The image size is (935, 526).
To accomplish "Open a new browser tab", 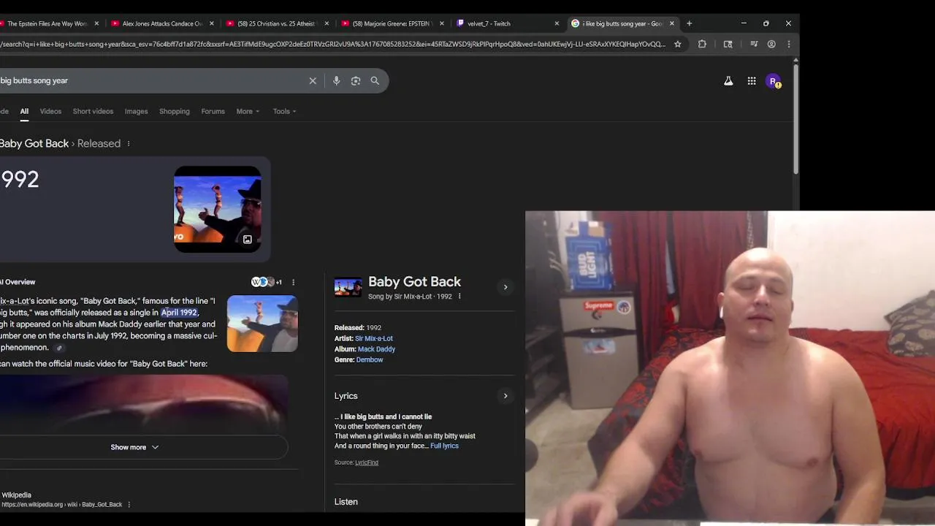I will (x=689, y=23).
